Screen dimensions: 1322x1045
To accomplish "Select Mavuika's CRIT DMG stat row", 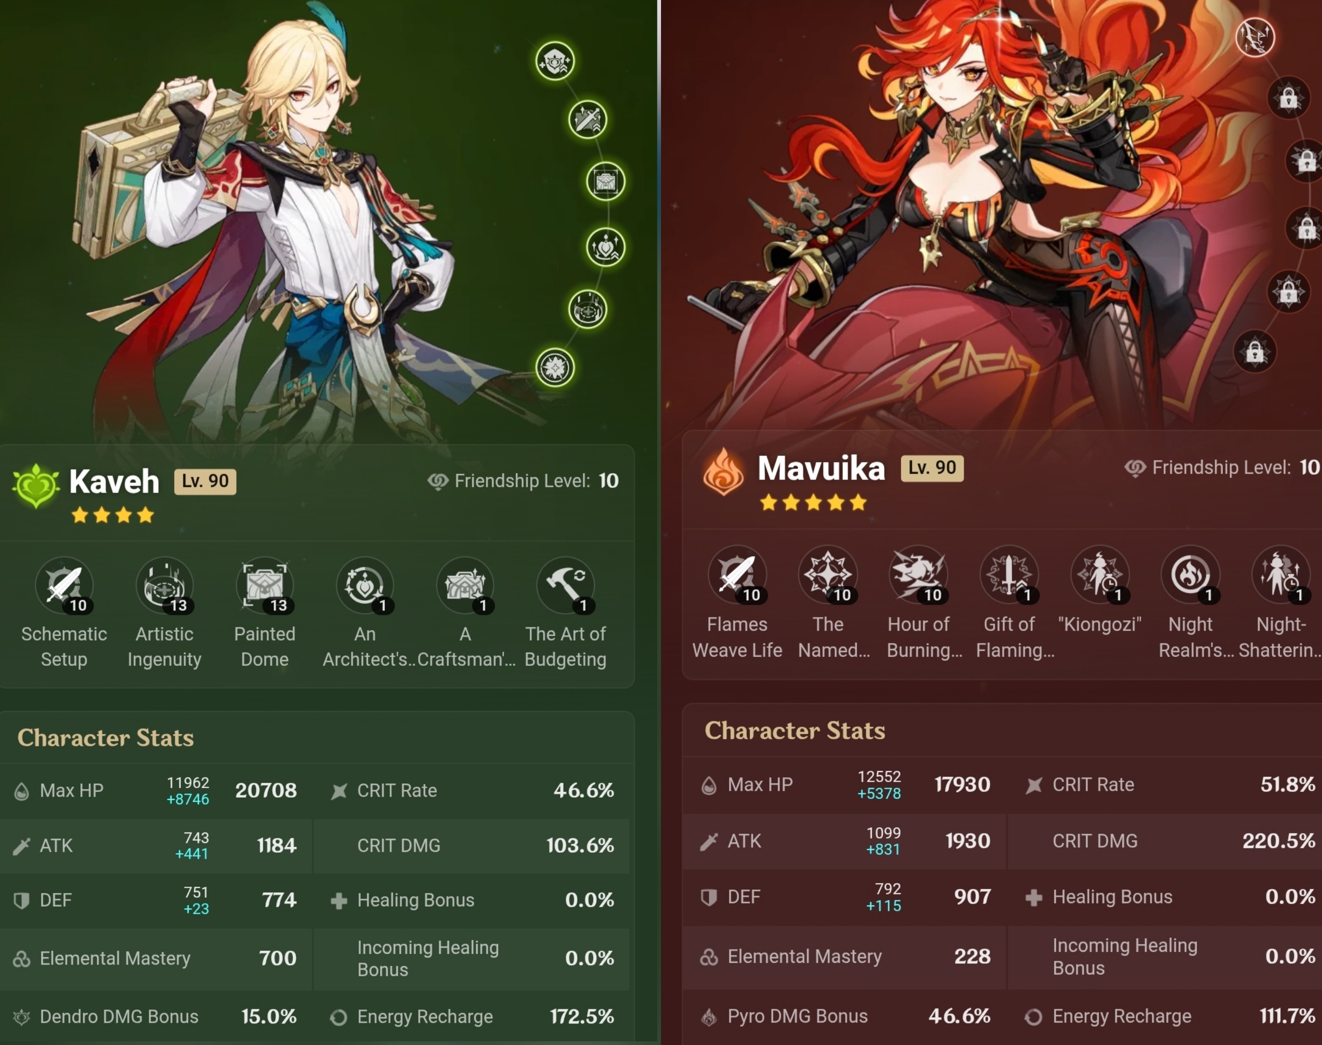I will 1165,841.
